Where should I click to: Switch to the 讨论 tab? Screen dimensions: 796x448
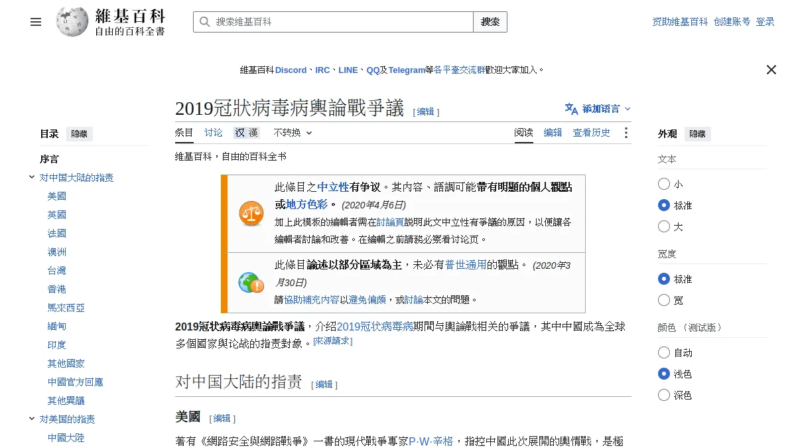(214, 133)
